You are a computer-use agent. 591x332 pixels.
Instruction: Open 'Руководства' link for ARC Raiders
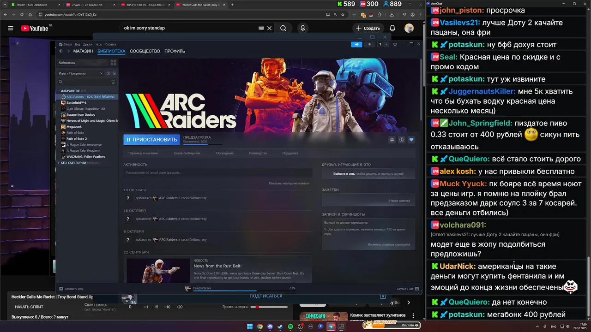tap(258, 153)
